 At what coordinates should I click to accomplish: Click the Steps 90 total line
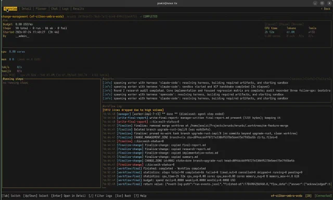click(x=35, y=28)
